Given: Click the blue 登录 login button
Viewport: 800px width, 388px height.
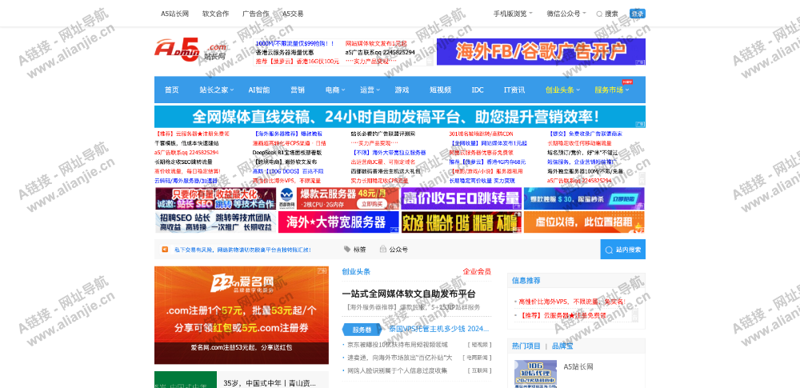Looking at the screenshot, I should point(638,14).
